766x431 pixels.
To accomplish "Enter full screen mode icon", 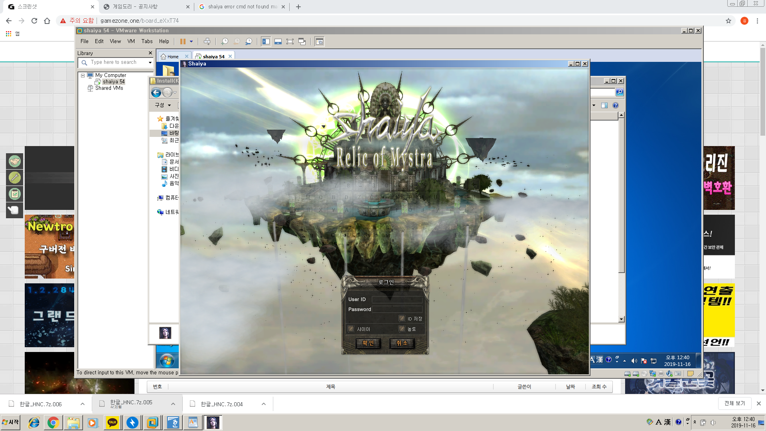I will click(290, 42).
